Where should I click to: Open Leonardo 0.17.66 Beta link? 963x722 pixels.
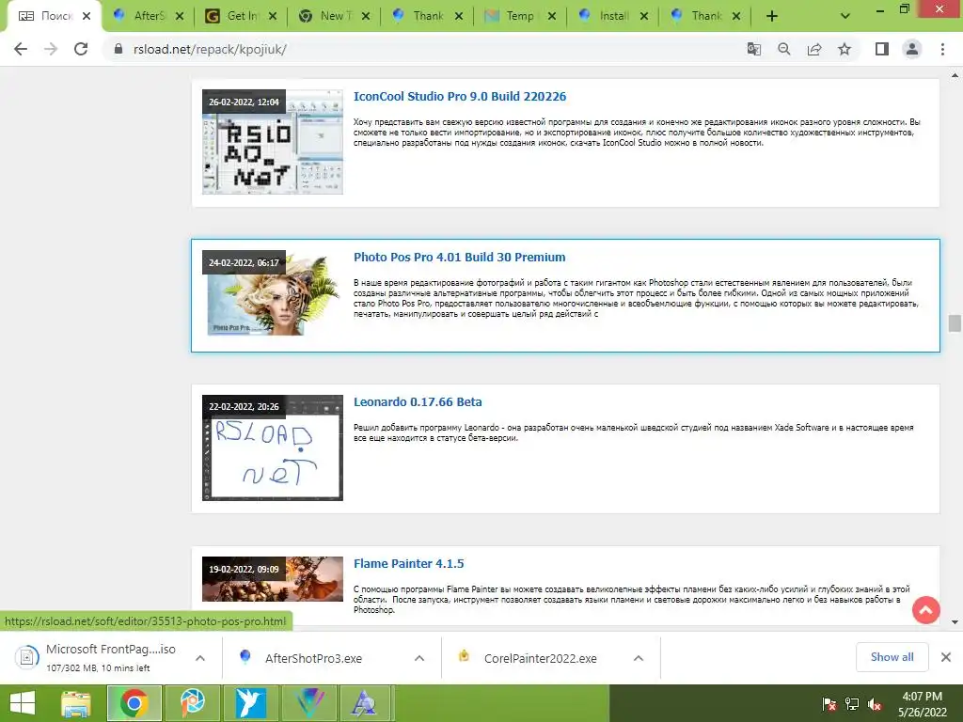click(x=418, y=402)
